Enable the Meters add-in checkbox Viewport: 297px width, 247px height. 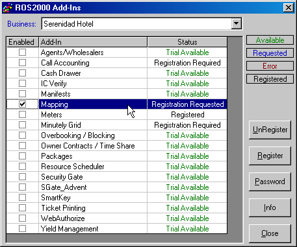22,115
